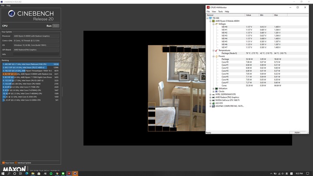
Task: Select ranking row Intel Xeon Platinum 8168
Action: click(30, 64)
